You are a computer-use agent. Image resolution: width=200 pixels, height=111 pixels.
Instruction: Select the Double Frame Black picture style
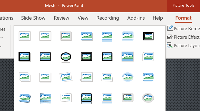click(x=148, y=36)
